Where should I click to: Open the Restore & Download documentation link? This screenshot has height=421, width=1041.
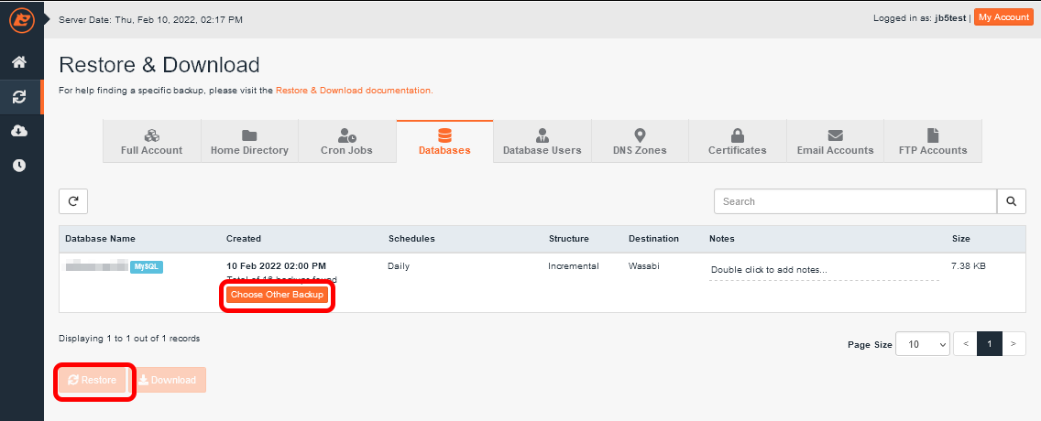tap(354, 91)
